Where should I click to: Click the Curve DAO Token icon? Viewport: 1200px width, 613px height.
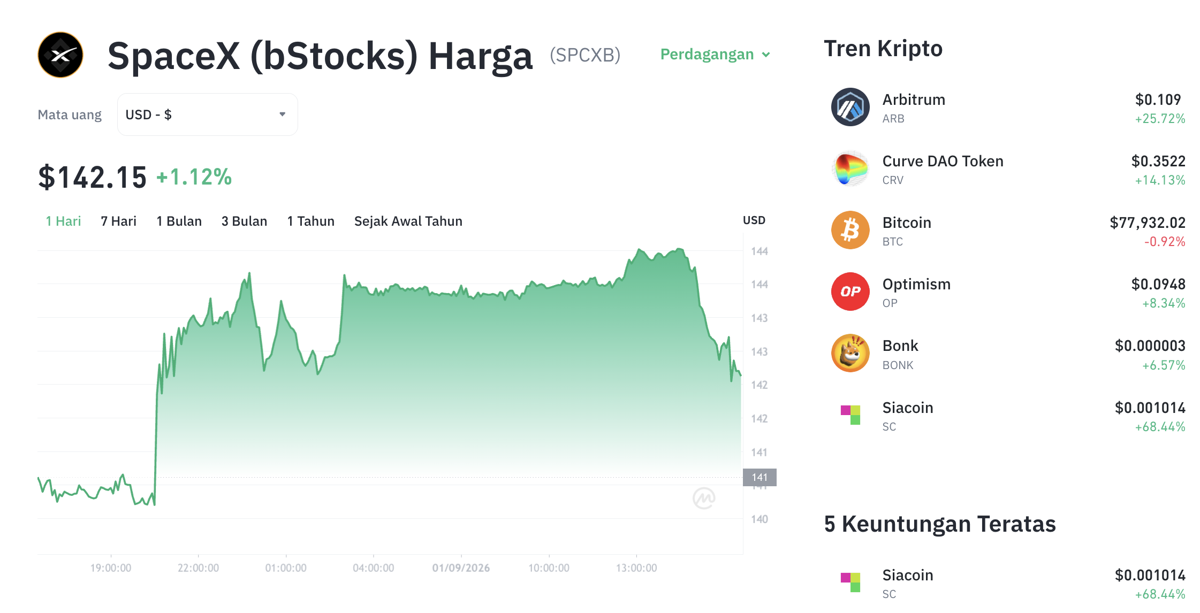[850, 169]
